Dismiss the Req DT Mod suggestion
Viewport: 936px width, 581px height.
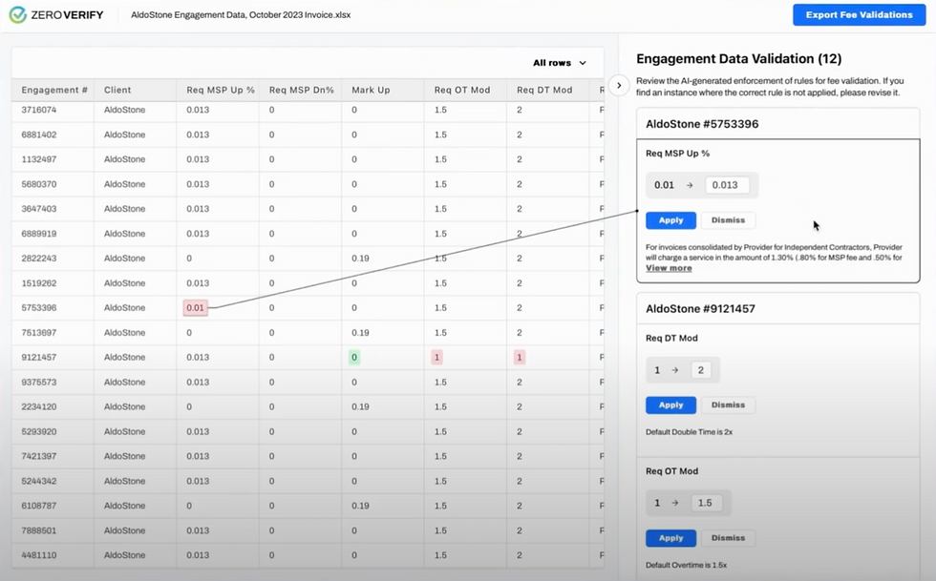[x=728, y=405]
